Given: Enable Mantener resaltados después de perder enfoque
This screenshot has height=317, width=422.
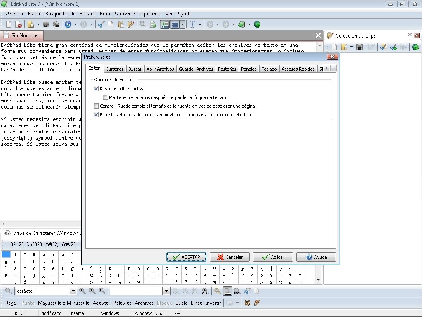Looking at the screenshot, I should (105, 97).
